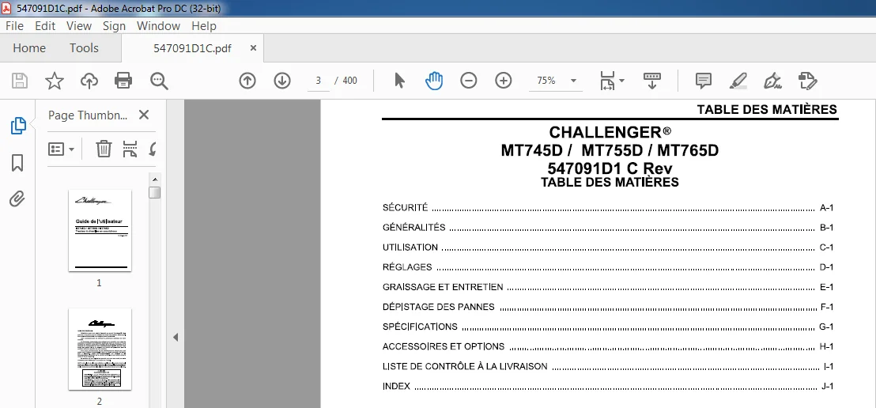The width and height of the screenshot is (876, 408).
Task: Switch to the Home tab
Action: (x=29, y=48)
